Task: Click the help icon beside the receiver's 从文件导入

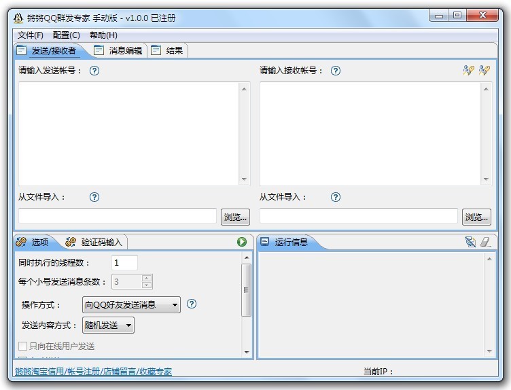Action: click(336, 197)
